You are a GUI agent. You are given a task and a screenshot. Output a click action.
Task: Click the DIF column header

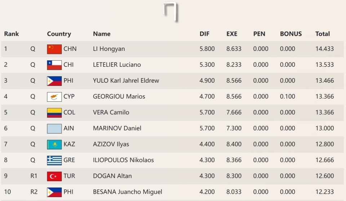pyautogui.click(x=204, y=34)
